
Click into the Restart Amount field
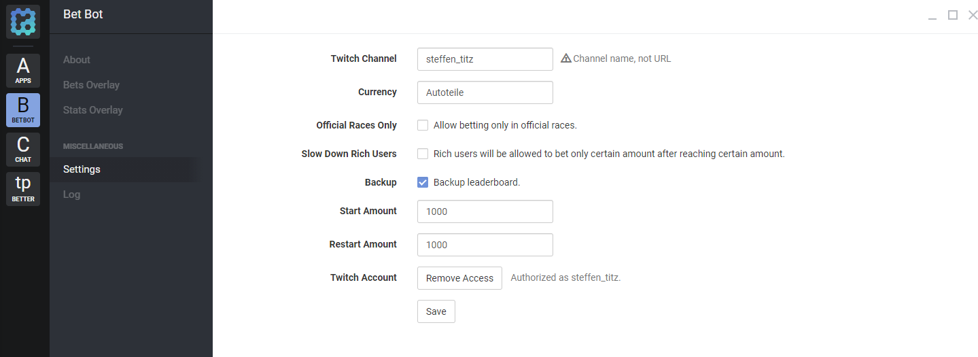click(x=485, y=245)
